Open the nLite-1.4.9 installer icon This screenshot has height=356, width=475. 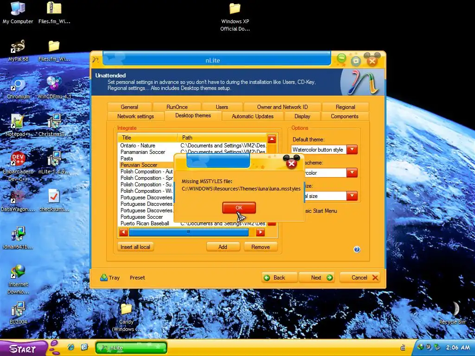(x=54, y=163)
